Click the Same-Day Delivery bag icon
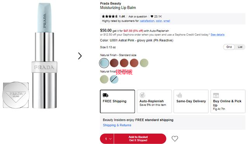The width and height of the screenshot is (248, 144). coord(179,95)
